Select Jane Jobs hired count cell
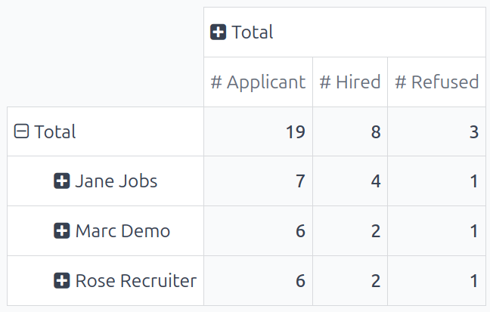 click(349, 181)
